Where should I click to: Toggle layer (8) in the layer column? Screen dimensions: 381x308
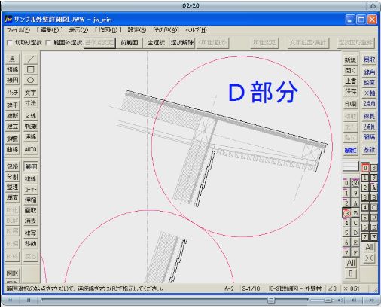point(355,183)
